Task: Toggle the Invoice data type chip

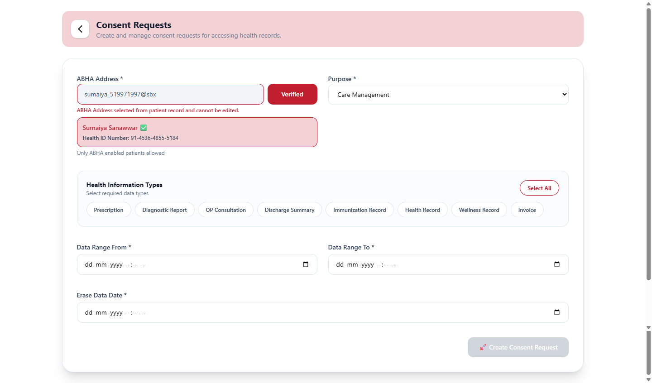Action: click(527, 210)
